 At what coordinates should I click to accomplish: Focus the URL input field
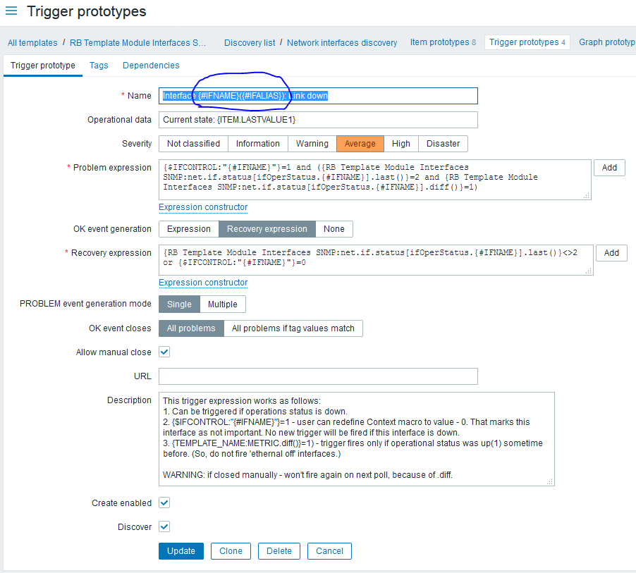click(x=318, y=376)
